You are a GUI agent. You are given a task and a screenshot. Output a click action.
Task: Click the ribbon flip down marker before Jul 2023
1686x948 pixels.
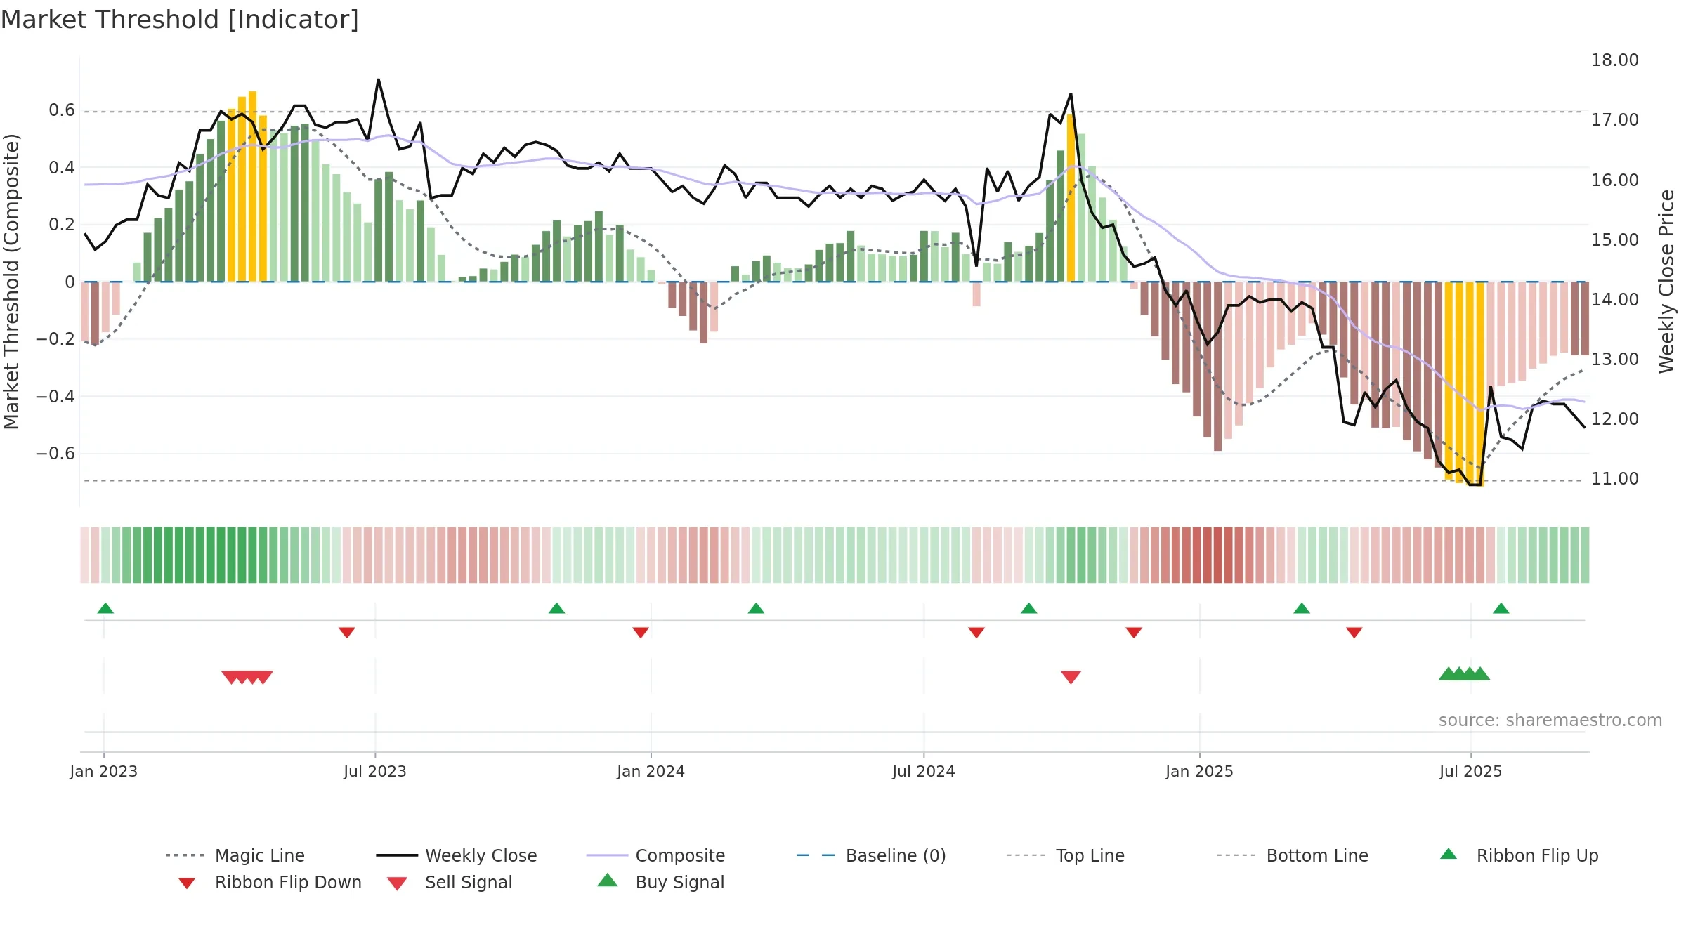point(347,633)
